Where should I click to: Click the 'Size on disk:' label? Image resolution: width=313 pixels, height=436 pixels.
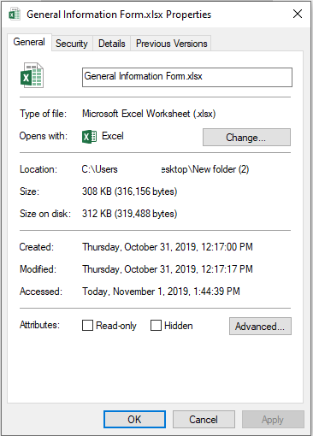pos(45,214)
